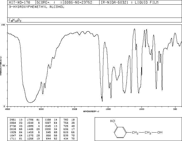Click the 696 peak value

(66, 129)
